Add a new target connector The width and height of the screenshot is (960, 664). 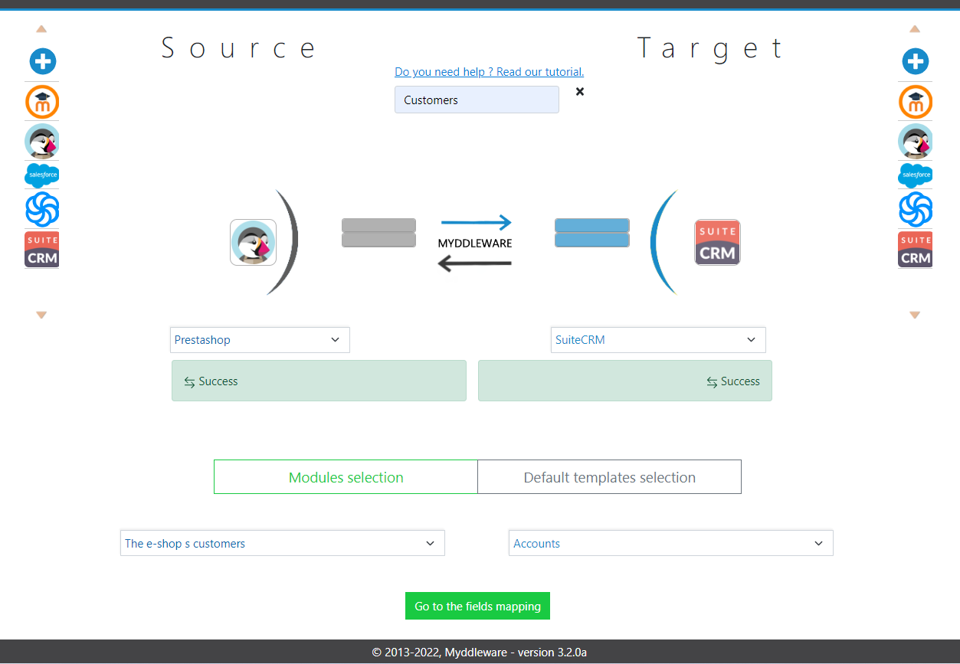click(x=915, y=61)
